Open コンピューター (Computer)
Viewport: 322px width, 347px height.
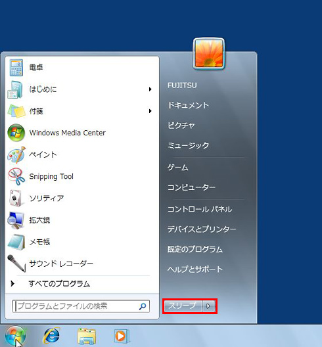click(191, 187)
